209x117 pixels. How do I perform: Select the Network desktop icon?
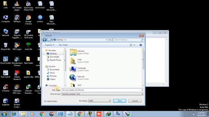point(6,32)
